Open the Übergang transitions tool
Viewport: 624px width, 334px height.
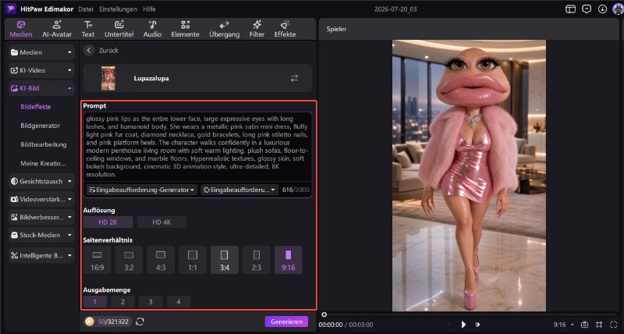tap(225, 29)
